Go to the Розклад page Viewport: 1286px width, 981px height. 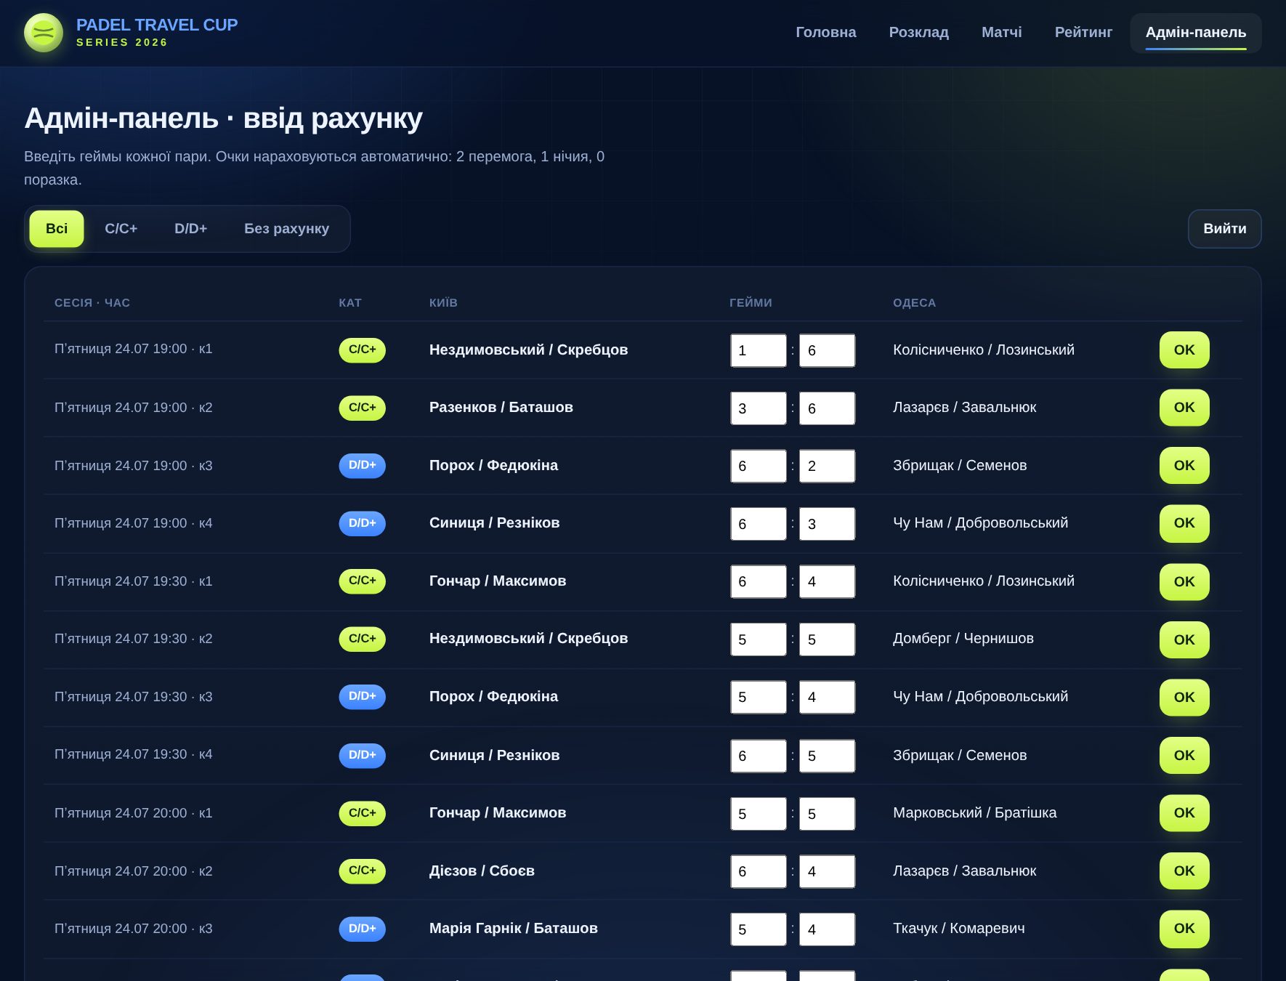(918, 33)
